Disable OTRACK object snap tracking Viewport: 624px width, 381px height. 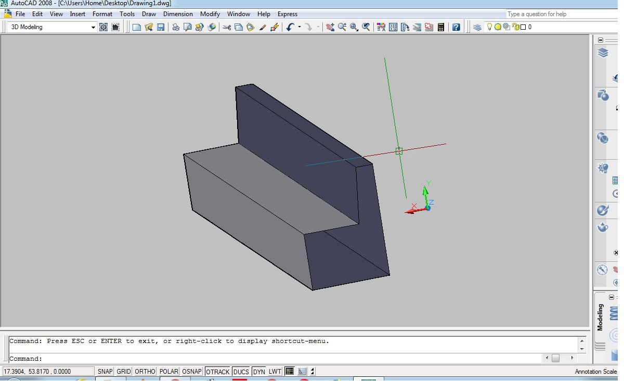pyautogui.click(x=217, y=372)
